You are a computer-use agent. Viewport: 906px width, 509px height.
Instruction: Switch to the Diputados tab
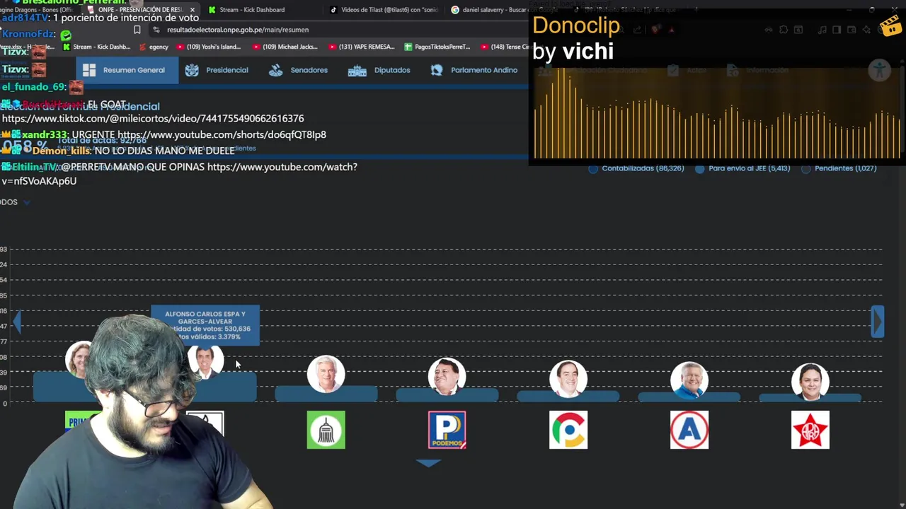coord(379,70)
